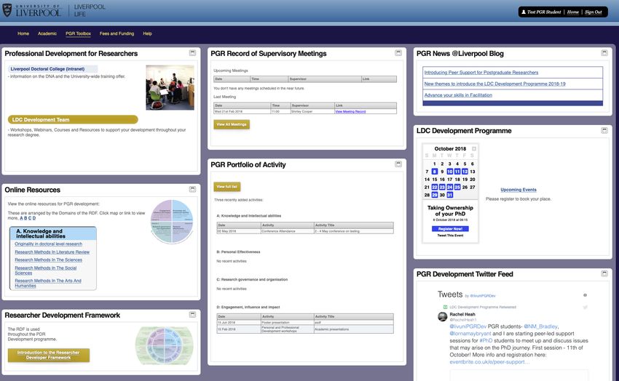Select October 22 on the calendar
Screen dimensions: 619x381
(434, 187)
